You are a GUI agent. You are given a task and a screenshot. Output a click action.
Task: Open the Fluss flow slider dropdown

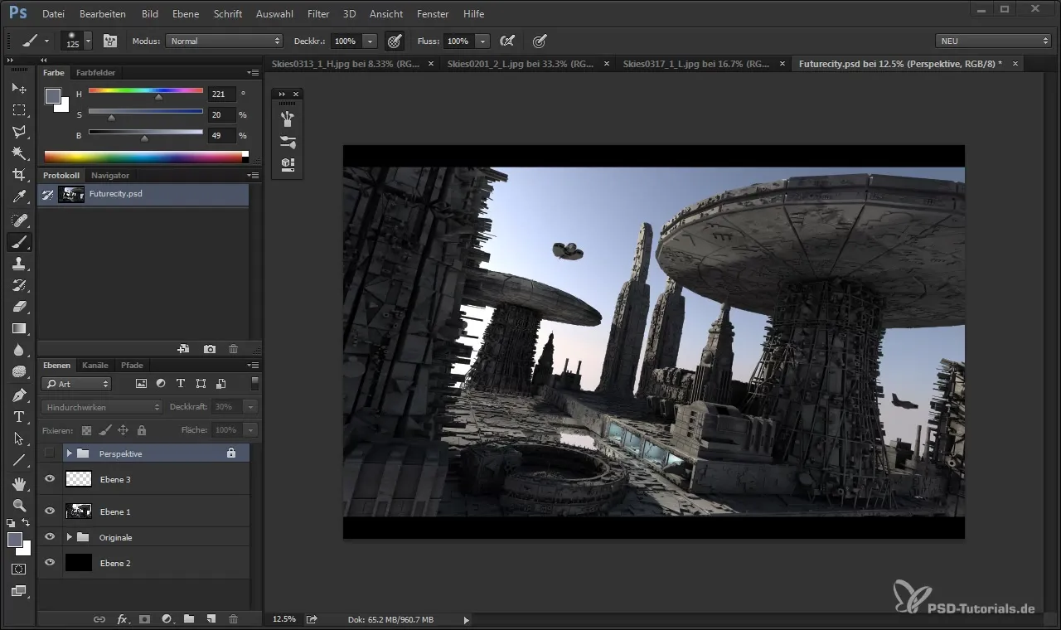[482, 41]
